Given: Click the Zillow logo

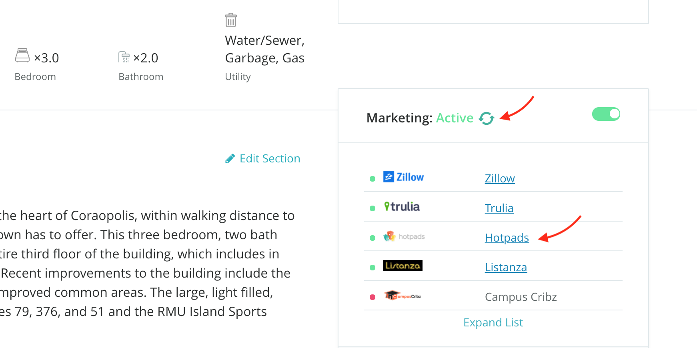Looking at the screenshot, I should point(403,177).
